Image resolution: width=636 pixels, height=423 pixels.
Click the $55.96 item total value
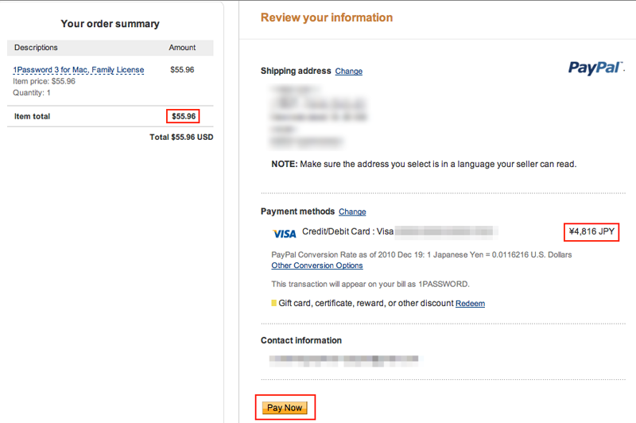click(x=184, y=116)
